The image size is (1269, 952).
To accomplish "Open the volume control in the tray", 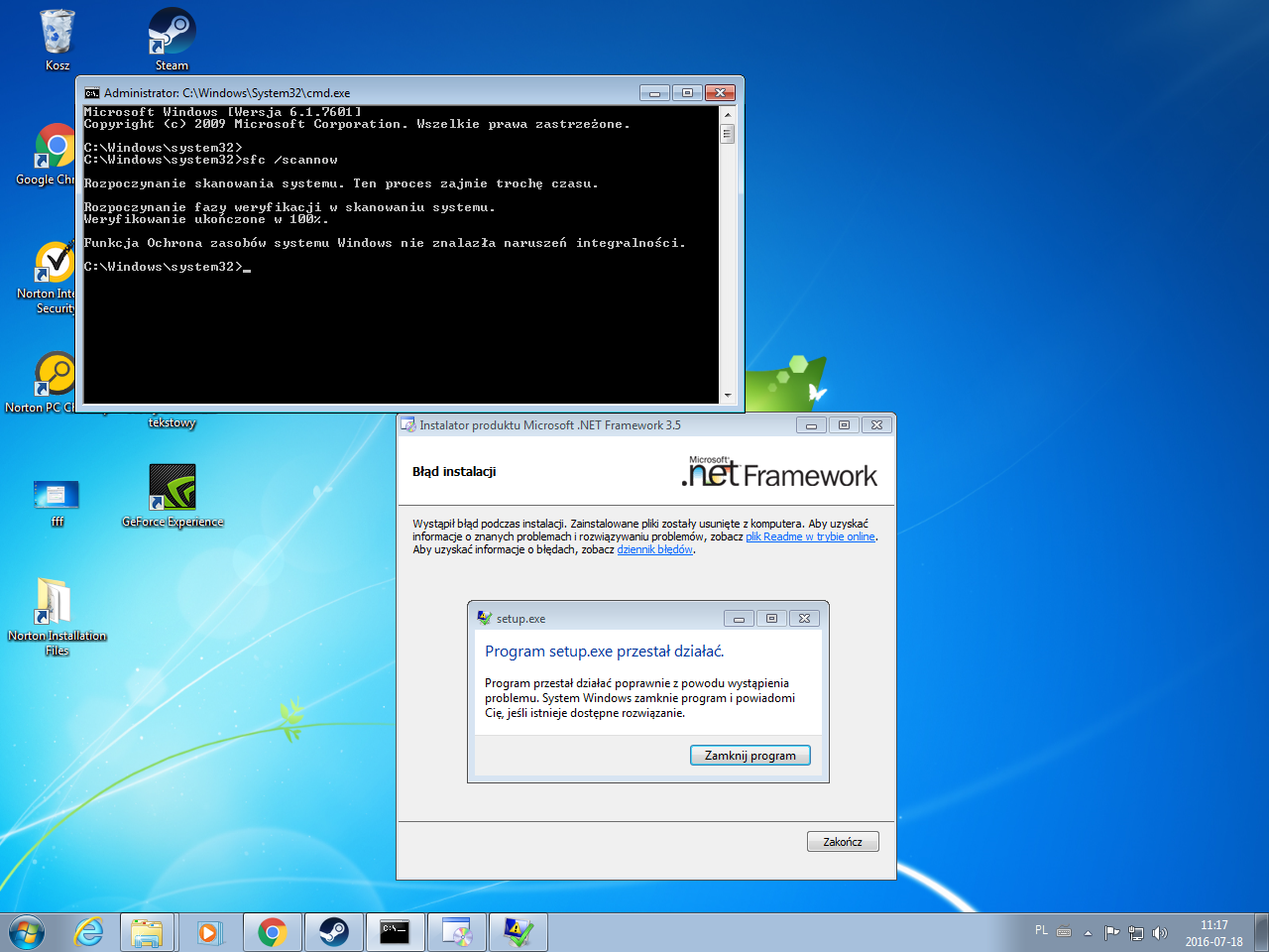I will 1160,933.
